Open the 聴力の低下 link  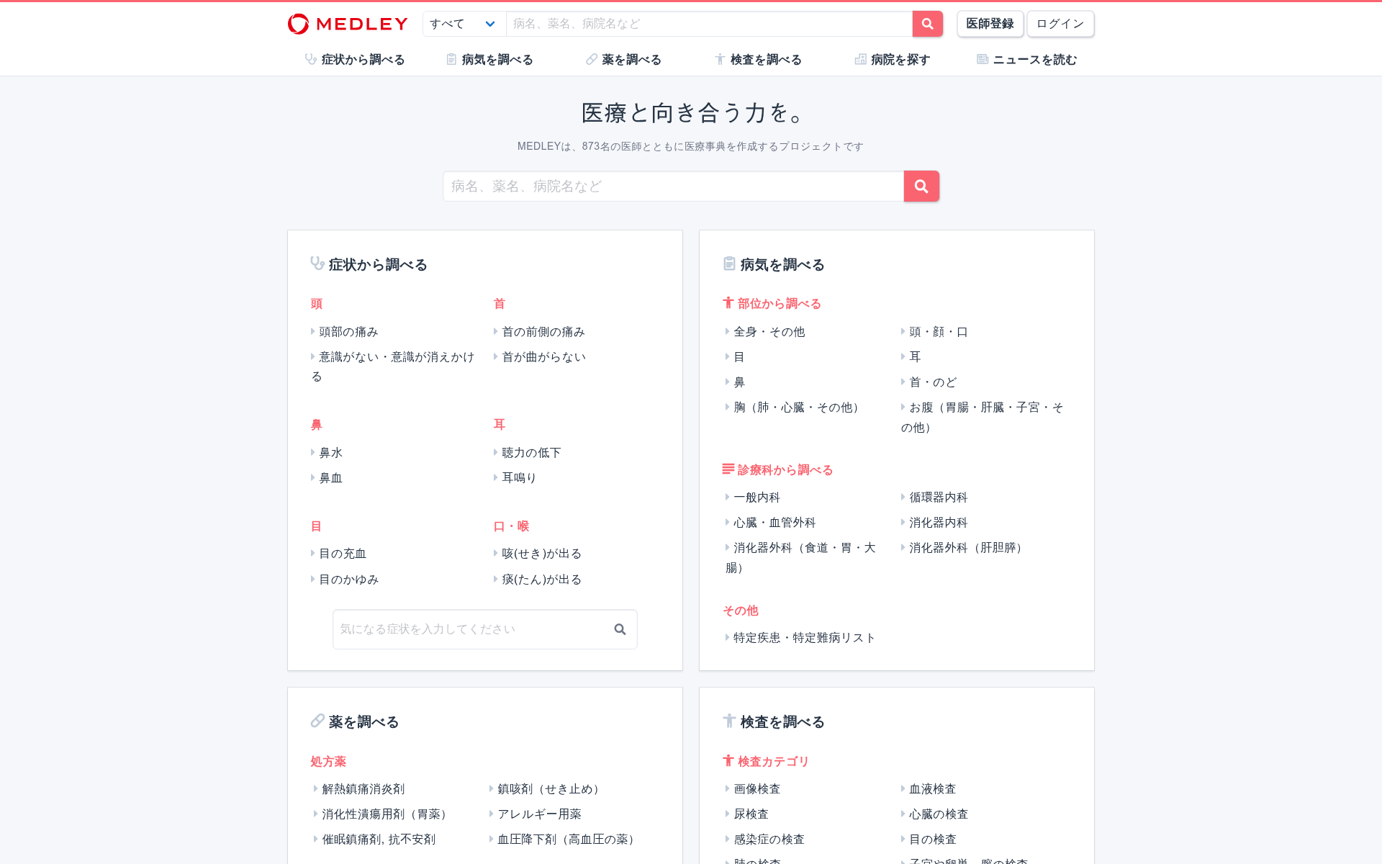pos(531,453)
